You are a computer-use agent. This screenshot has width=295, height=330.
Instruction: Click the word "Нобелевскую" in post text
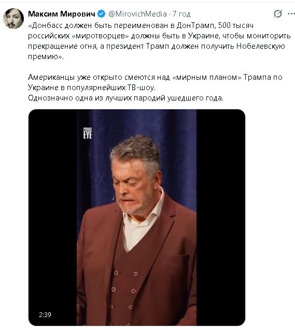pos(261,46)
